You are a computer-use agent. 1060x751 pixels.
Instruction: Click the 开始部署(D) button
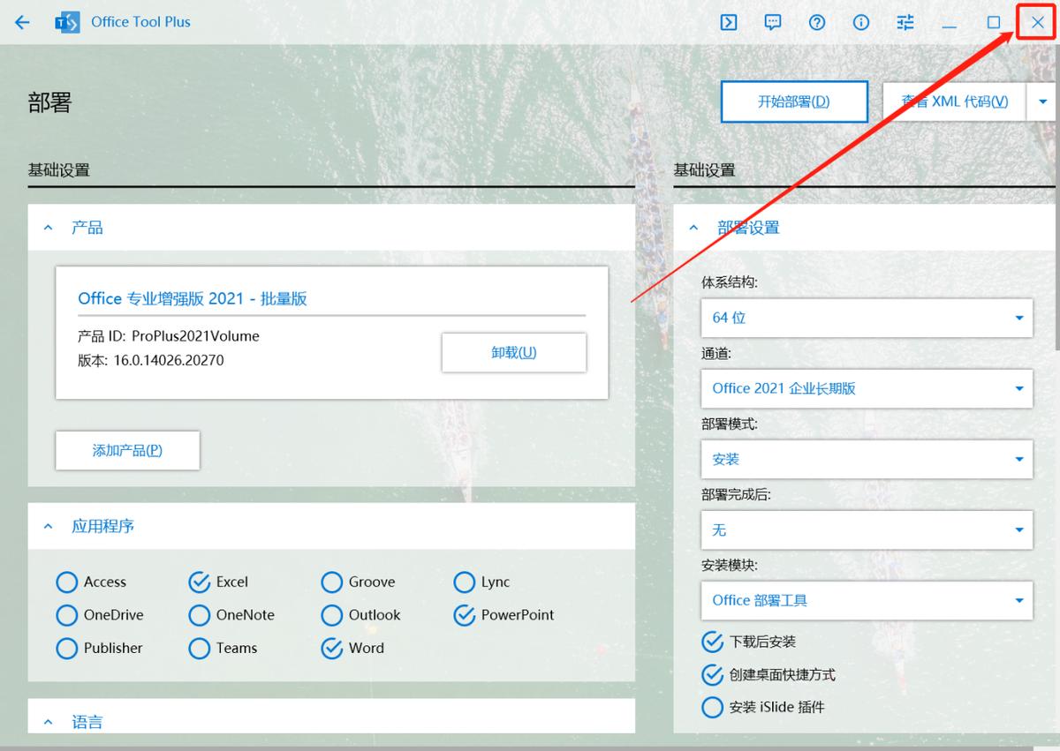(x=793, y=101)
